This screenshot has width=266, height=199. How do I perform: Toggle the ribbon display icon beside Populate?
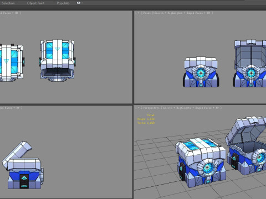click(x=79, y=3)
